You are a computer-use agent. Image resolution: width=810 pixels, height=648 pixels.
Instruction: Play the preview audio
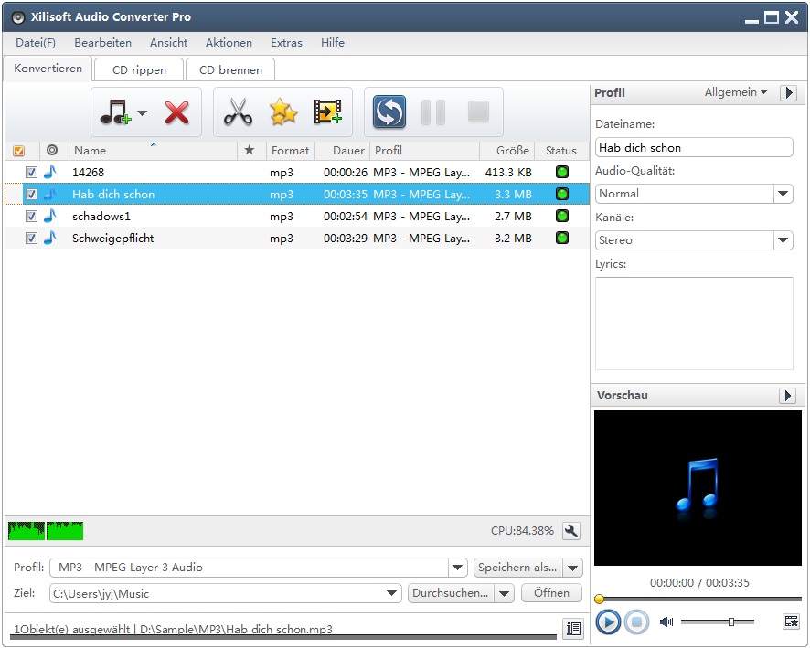click(x=608, y=621)
